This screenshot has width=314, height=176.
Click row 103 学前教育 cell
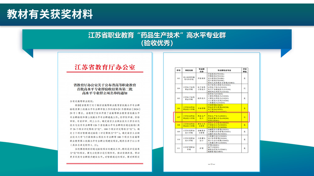click(x=201, y=78)
